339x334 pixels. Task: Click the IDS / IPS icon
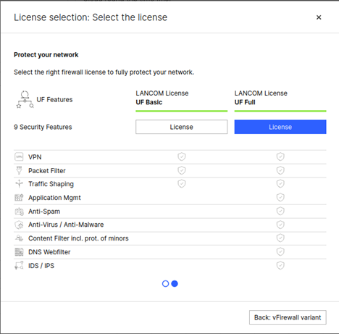[x=19, y=265]
